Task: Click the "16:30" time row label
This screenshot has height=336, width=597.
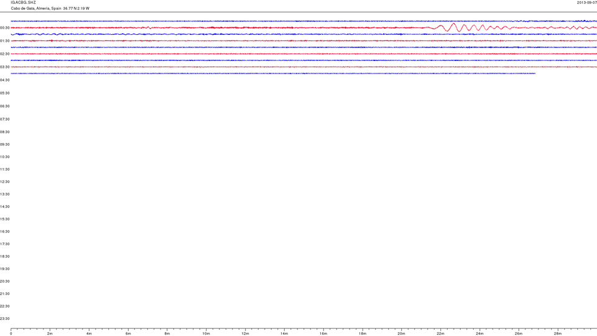Action: [x=4, y=231]
